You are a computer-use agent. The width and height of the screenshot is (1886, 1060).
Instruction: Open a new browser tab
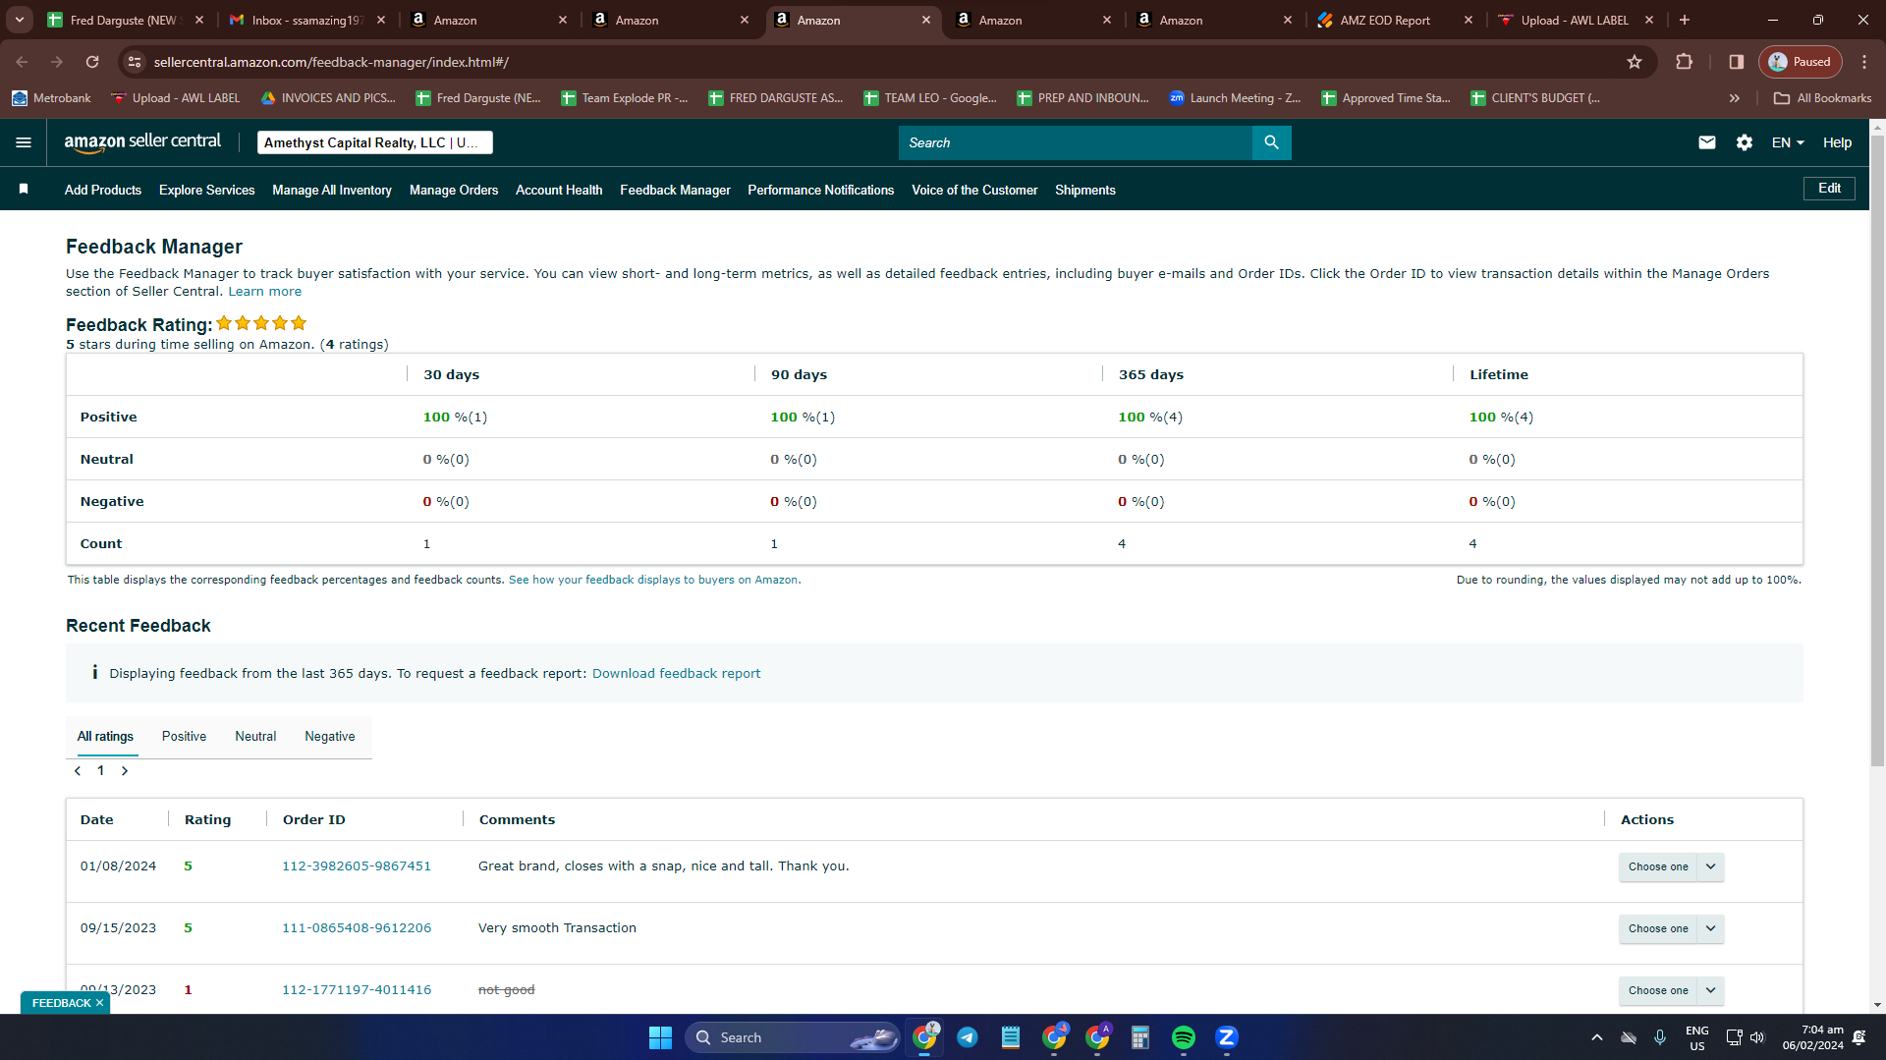tap(1685, 20)
